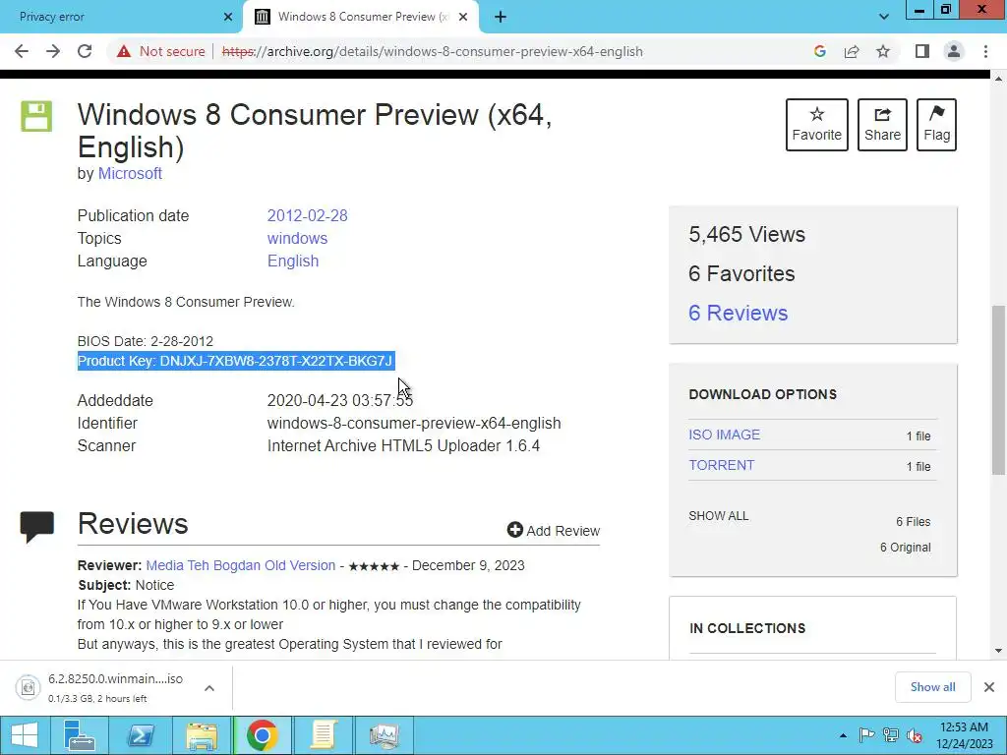The image size is (1007, 755).
Task: Open the 2012-02-28 publication date link
Action: 307,215
